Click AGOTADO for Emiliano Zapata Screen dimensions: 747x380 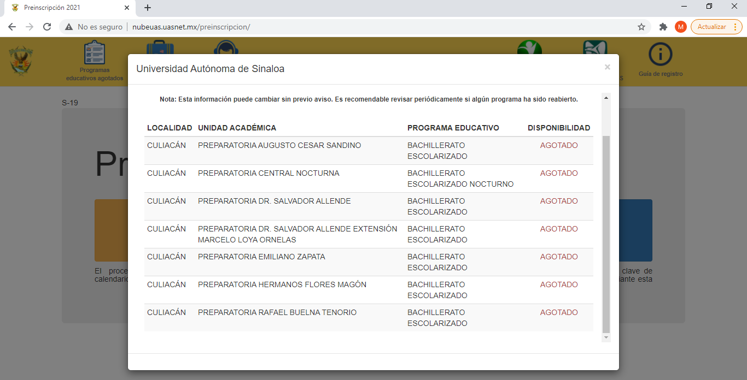pyautogui.click(x=559, y=257)
